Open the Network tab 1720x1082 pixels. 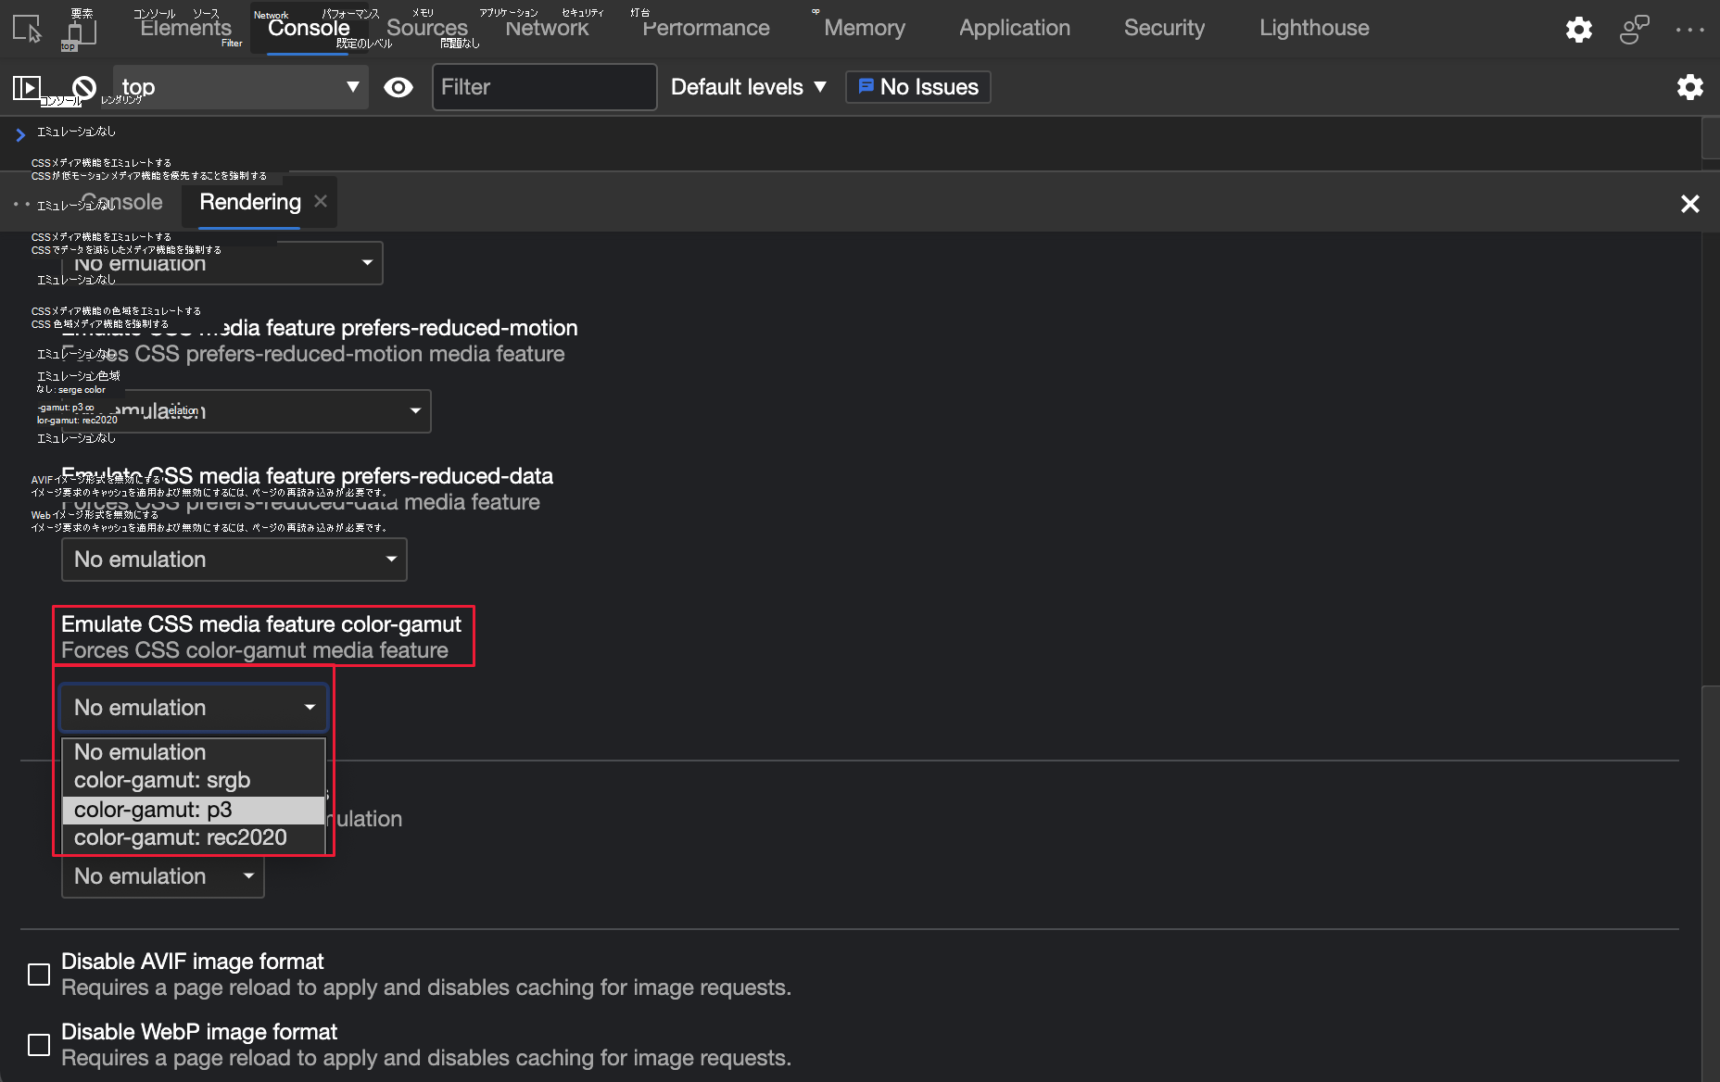click(x=547, y=28)
